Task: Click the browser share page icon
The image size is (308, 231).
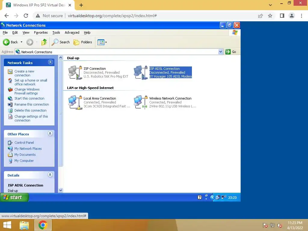Action: point(260,16)
